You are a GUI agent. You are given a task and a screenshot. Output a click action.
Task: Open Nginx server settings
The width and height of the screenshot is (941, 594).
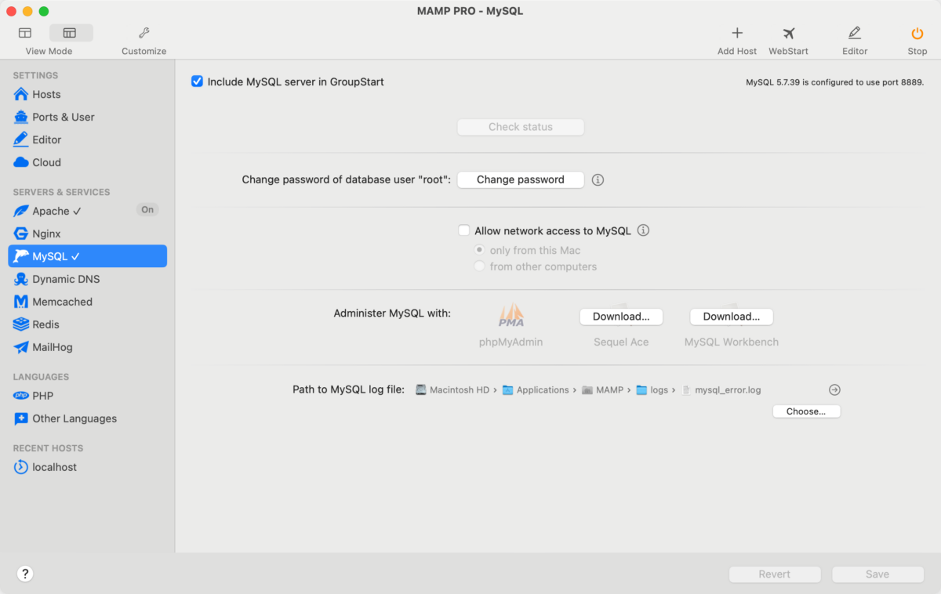46,234
